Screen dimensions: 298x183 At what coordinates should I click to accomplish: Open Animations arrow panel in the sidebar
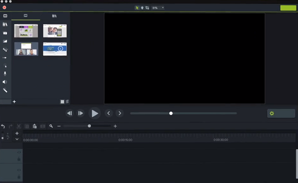(x=5, y=58)
